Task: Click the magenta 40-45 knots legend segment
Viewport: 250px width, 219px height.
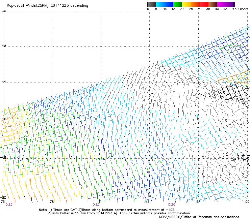Action: 222,4
